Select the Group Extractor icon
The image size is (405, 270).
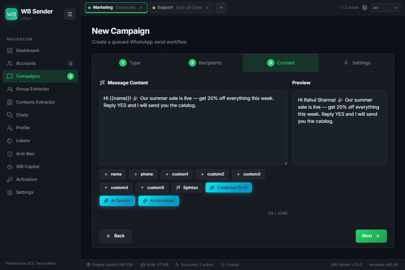(x=10, y=89)
